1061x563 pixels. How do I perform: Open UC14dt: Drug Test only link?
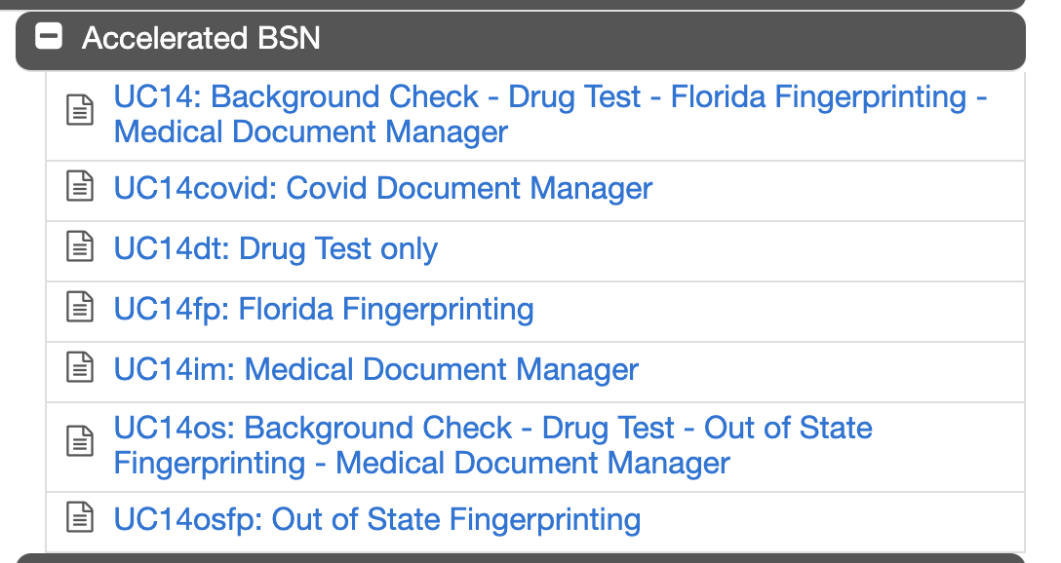(275, 248)
